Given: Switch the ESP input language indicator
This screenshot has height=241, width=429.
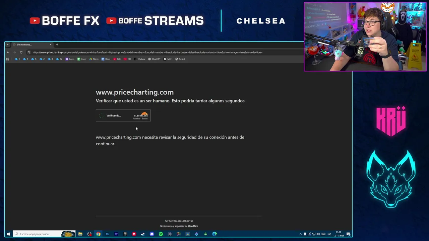Looking at the screenshot, I should coord(329,234).
